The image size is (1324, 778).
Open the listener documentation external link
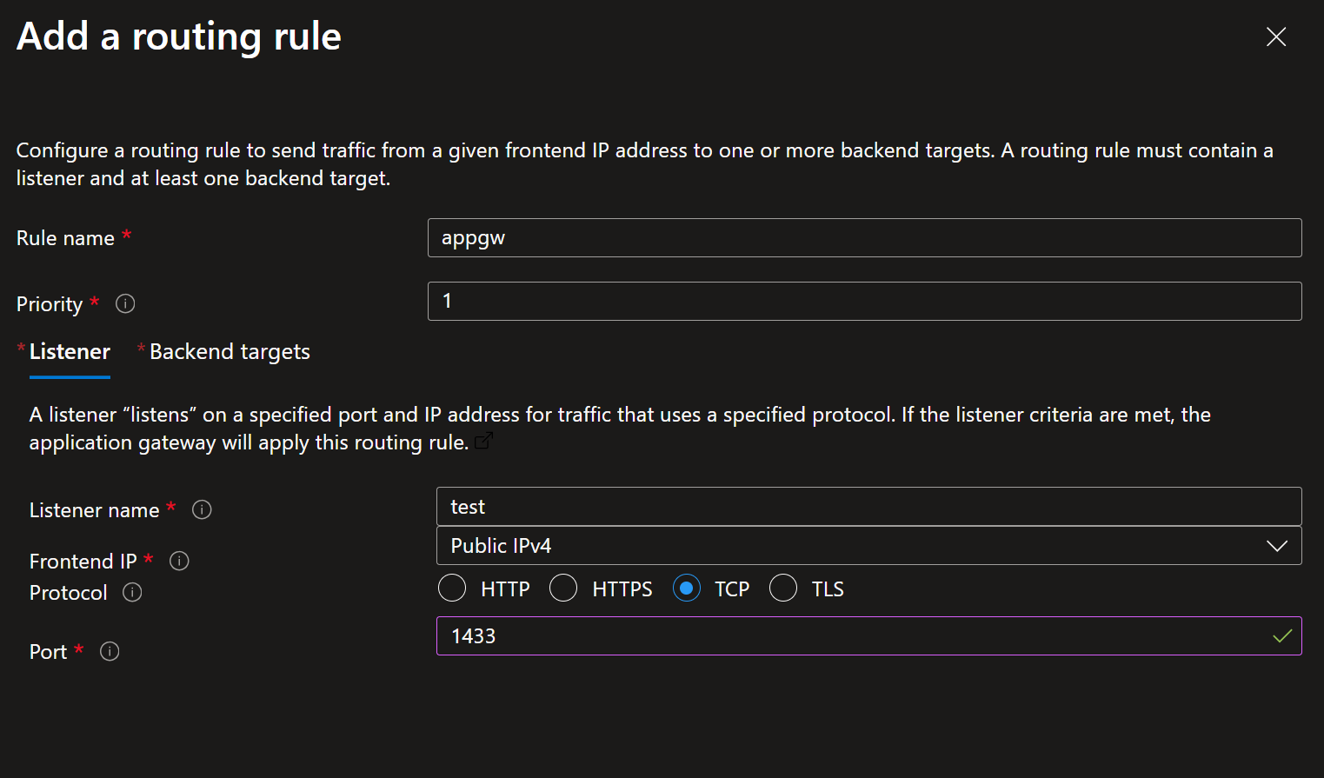[484, 440]
